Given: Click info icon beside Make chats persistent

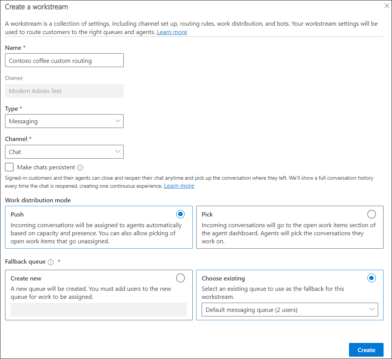Looking at the screenshot, I should 80,167.
